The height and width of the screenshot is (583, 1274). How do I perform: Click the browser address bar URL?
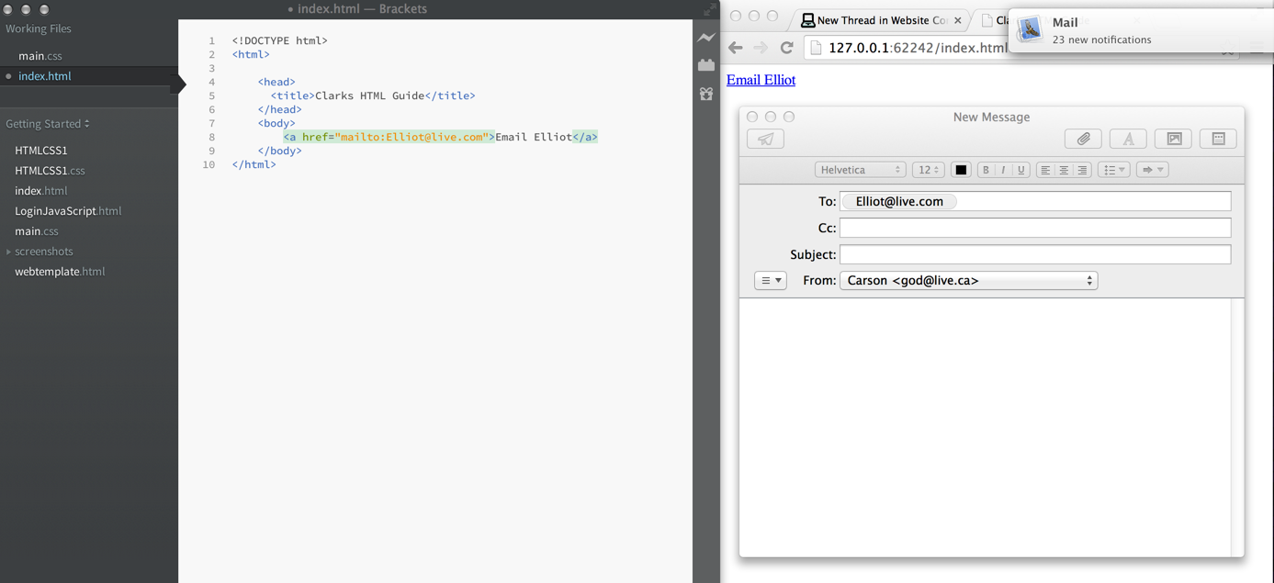918,48
